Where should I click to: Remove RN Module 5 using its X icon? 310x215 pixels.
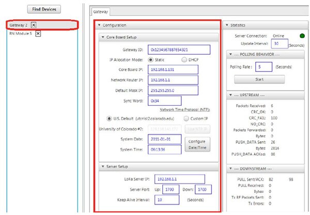click(x=38, y=34)
